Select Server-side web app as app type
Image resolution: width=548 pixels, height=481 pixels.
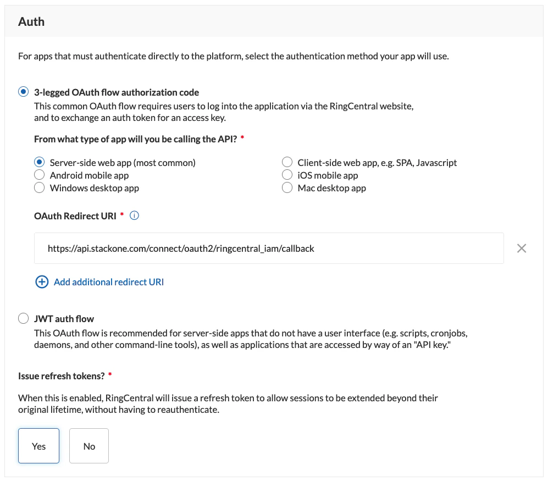click(39, 162)
